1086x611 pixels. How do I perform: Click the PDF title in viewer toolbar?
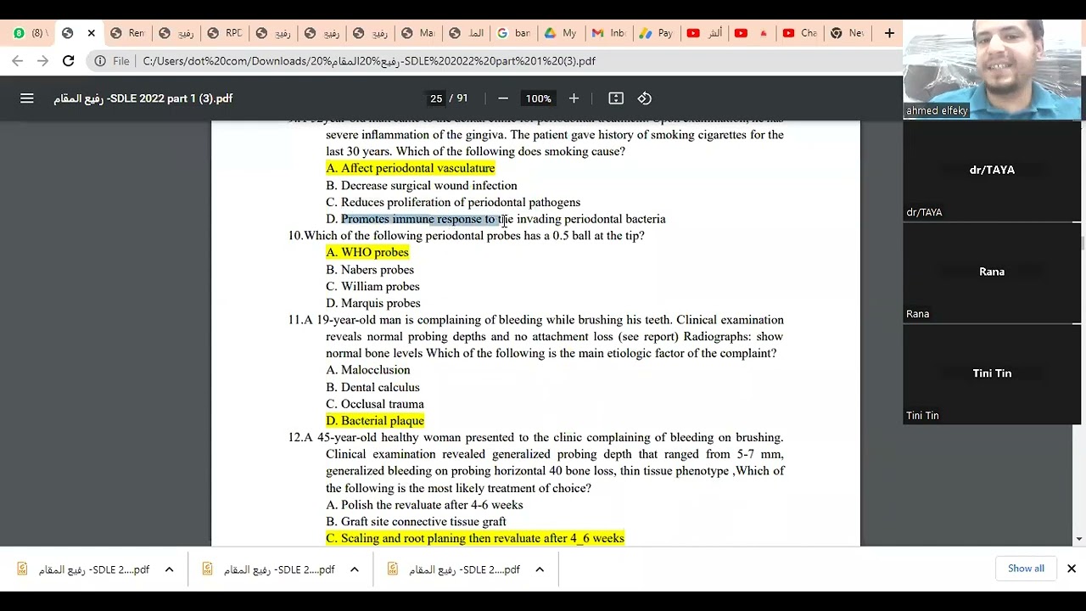143,98
